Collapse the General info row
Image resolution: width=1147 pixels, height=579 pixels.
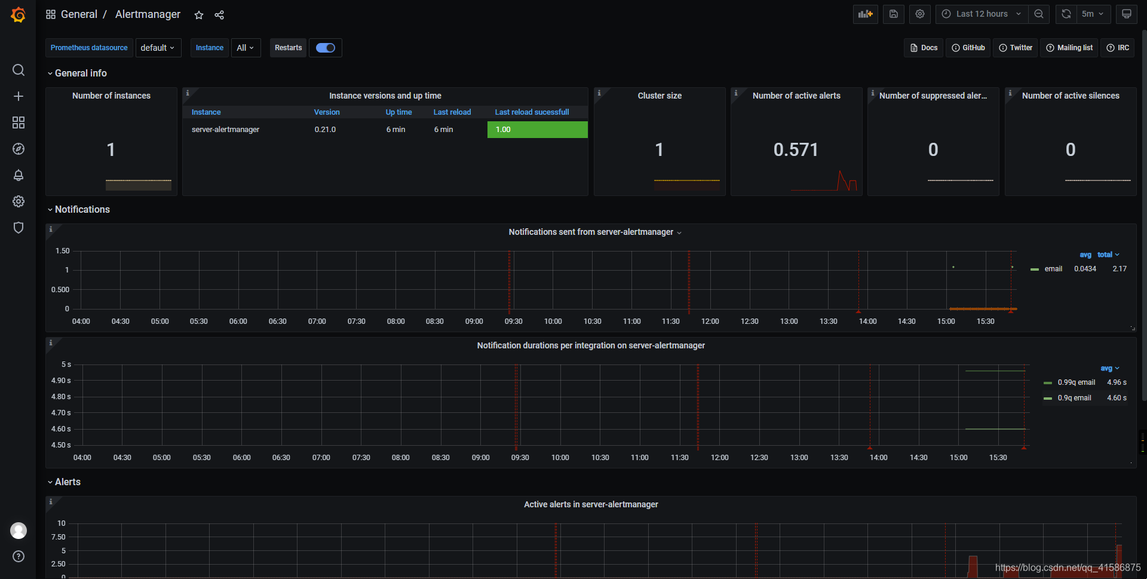point(77,73)
